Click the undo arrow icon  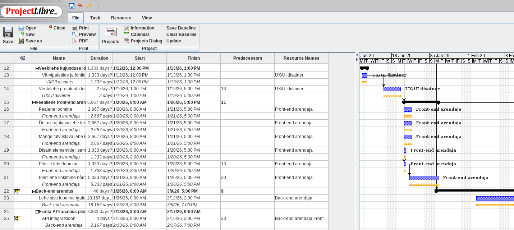tap(80, 6)
